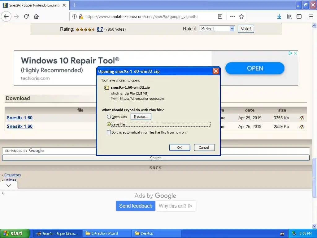Click homepage icon in the 3765 Kb row
The height and width of the screenshot is (238, 317).
(x=302, y=118)
